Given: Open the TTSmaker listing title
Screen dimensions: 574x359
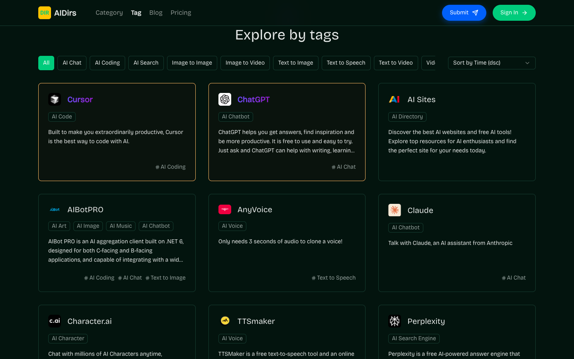Looking at the screenshot, I should point(256,321).
